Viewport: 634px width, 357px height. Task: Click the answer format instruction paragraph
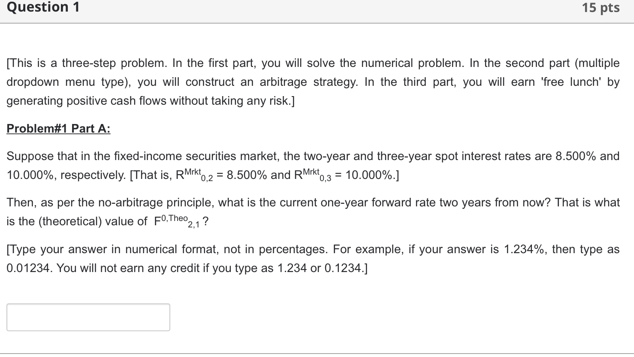coord(300,257)
